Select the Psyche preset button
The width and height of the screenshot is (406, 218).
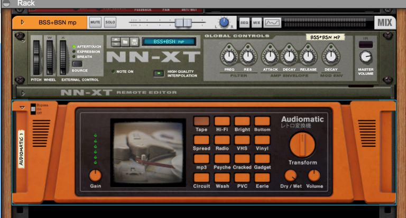pyautogui.click(x=222, y=159)
